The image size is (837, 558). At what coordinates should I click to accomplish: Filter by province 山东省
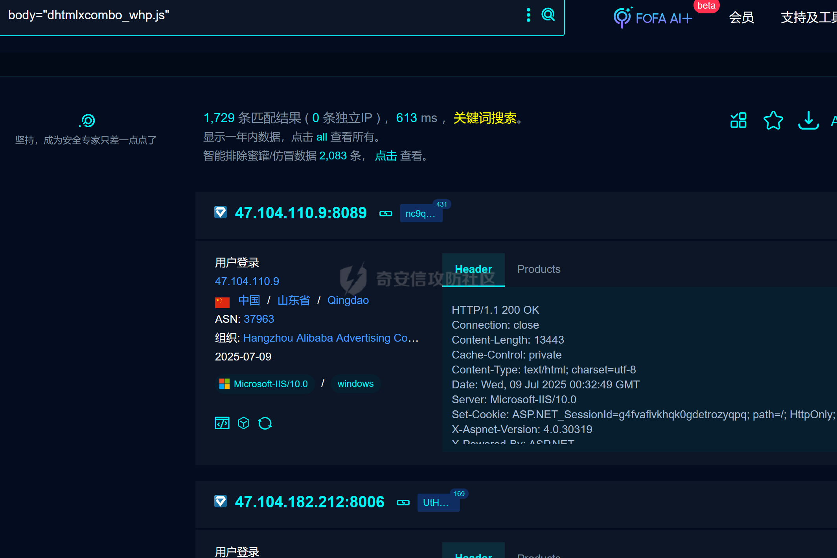click(x=294, y=300)
